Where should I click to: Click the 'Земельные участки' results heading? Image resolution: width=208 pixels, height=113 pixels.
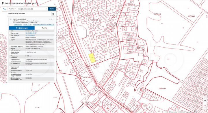point(17,13)
